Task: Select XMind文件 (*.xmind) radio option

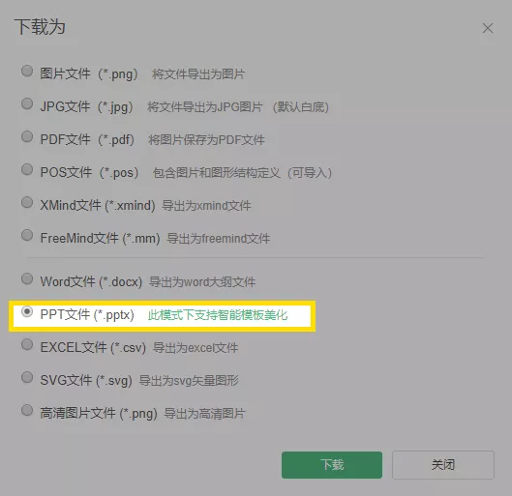Action: [x=27, y=202]
